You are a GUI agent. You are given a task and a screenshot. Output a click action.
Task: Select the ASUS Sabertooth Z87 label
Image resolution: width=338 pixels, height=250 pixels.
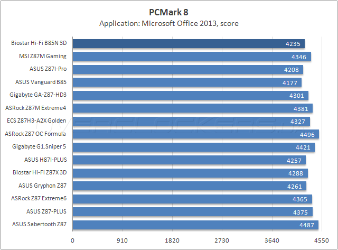pyautogui.click(x=39, y=224)
